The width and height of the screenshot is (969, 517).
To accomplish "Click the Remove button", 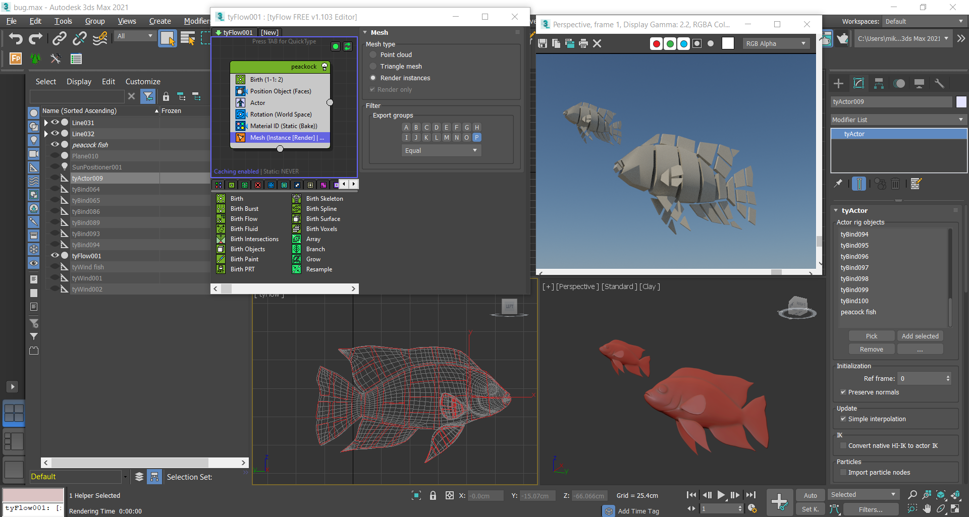I will coord(872,350).
